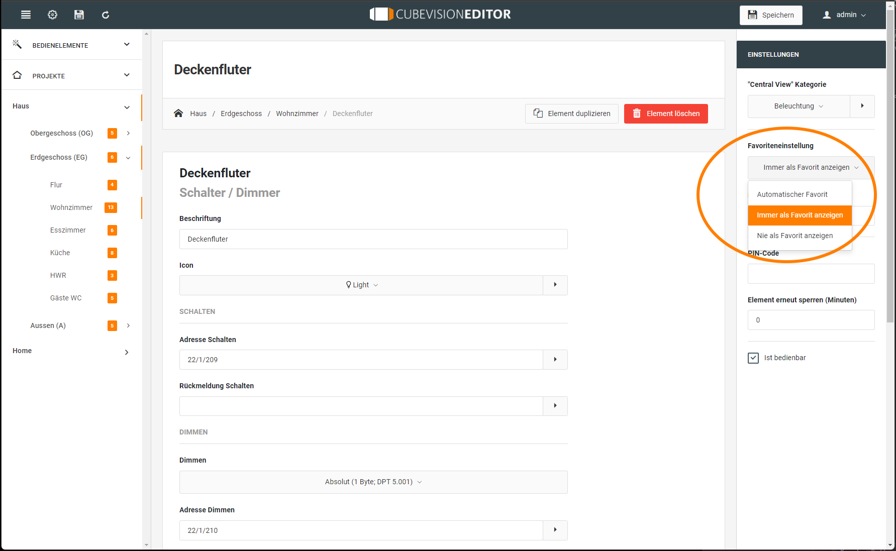Expand the Projekte section
This screenshot has height=551, width=896.
(x=127, y=75)
